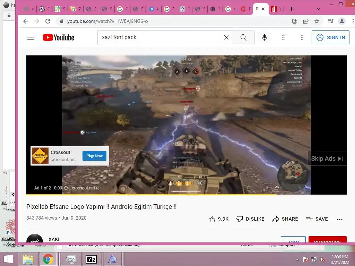Install app icon in the address bar
This screenshot has height=266, width=355.
point(295,21)
